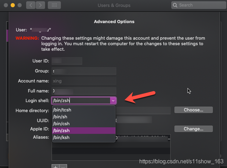The width and height of the screenshot is (227, 168).
Task: Focus the Search field
Action: click(x=199, y=5)
